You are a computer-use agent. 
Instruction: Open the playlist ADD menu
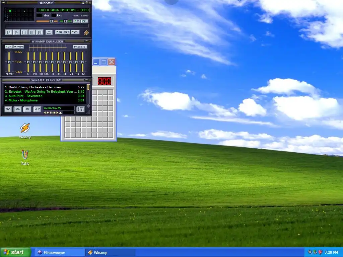coord(8,109)
